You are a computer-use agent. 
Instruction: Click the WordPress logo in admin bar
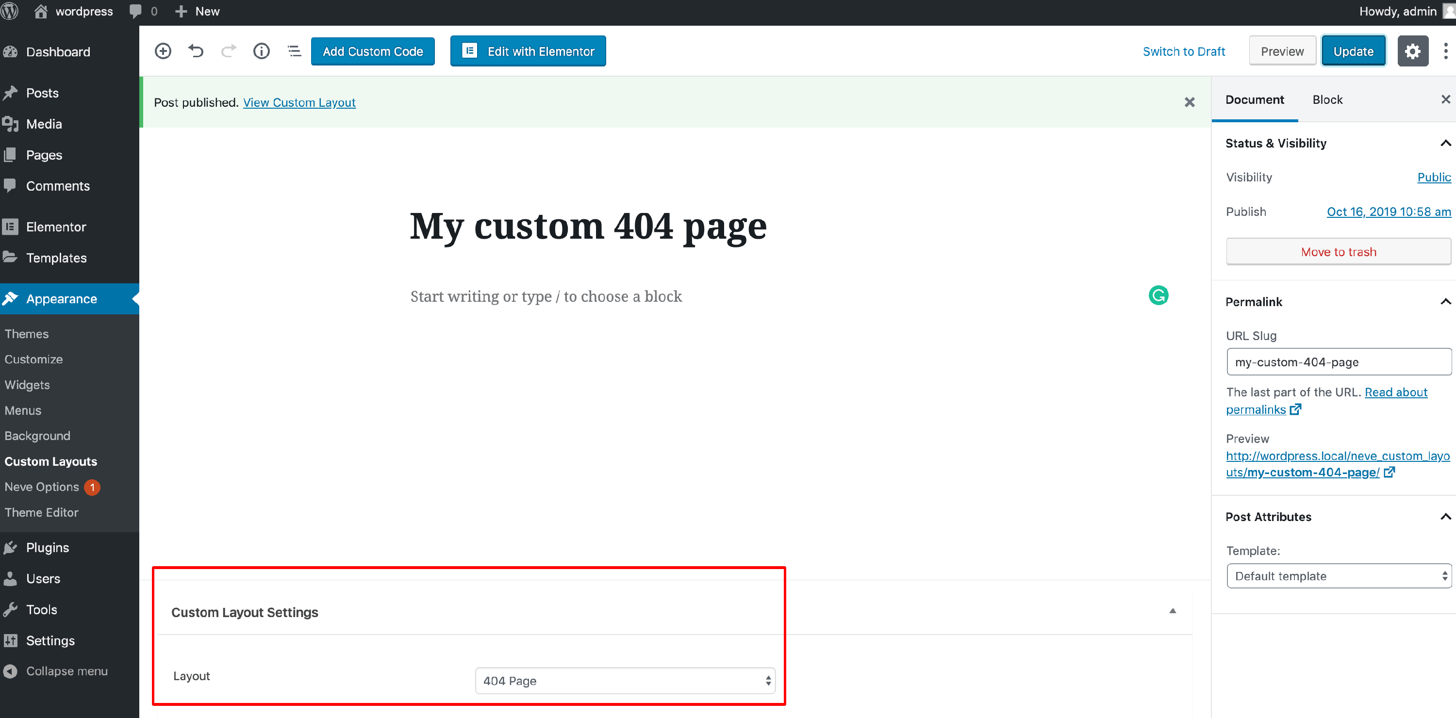pos(10,11)
